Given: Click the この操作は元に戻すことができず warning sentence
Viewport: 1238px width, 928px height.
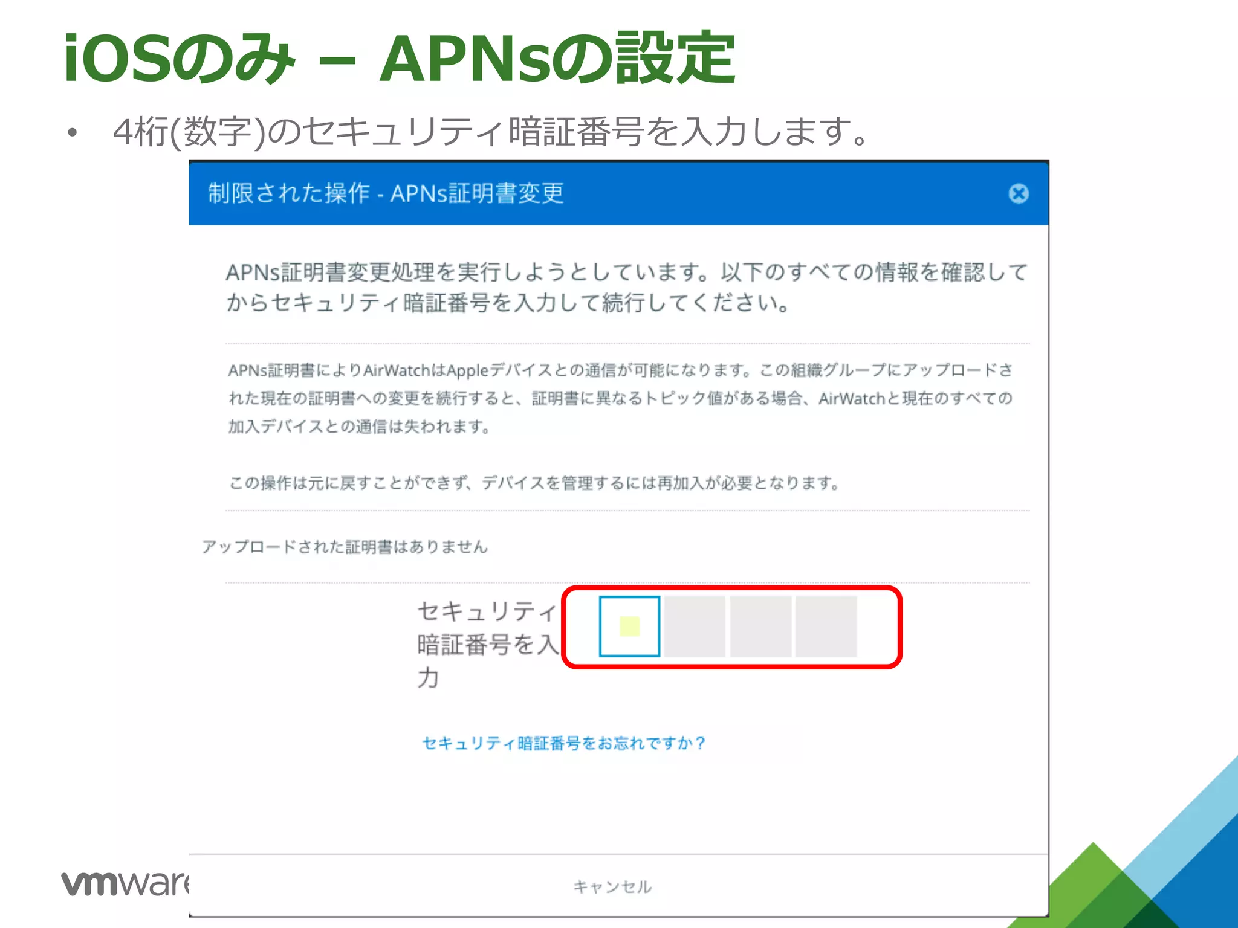Looking at the screenshot, I should [534, 483].
